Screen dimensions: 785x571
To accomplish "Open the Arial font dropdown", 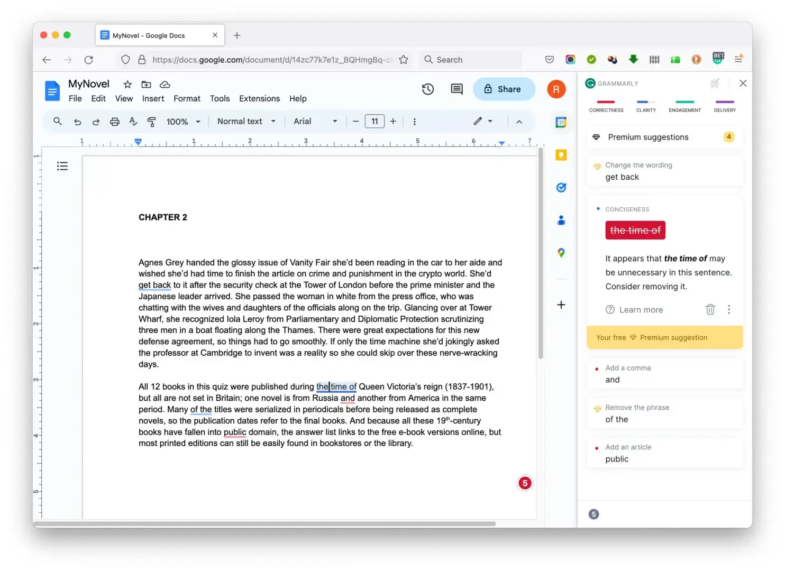I will point(315,122).
